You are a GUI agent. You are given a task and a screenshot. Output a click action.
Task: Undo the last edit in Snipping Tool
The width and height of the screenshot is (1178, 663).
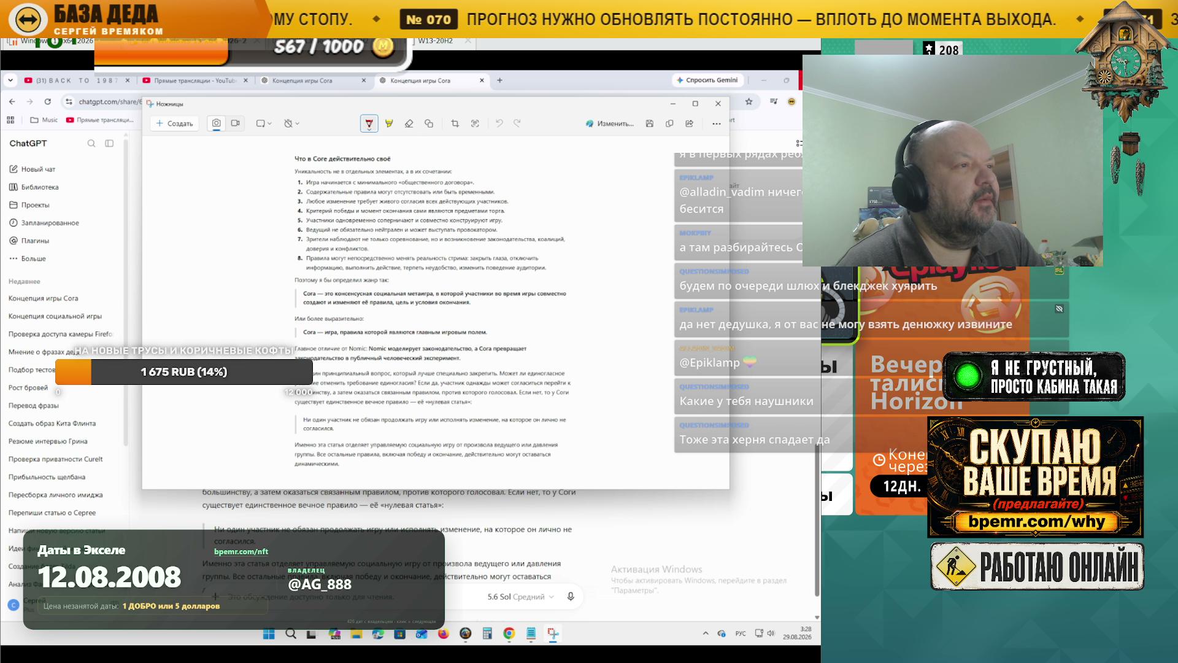click(x=499, y=123)
